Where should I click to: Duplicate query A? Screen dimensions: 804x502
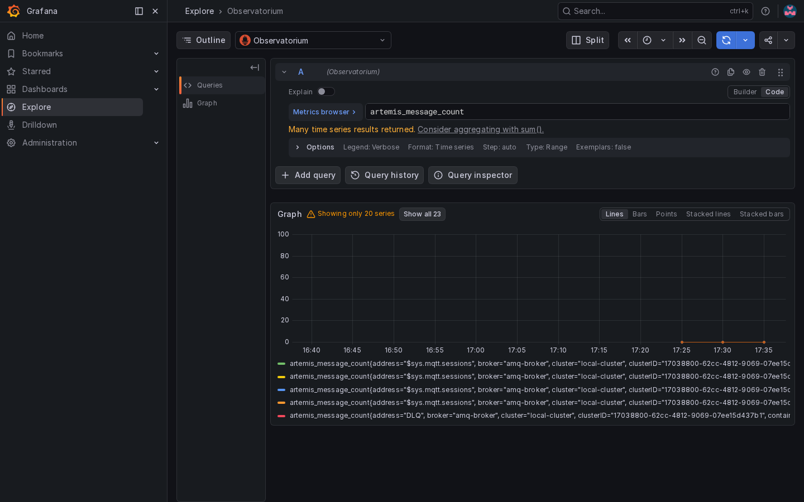(731, 72)
